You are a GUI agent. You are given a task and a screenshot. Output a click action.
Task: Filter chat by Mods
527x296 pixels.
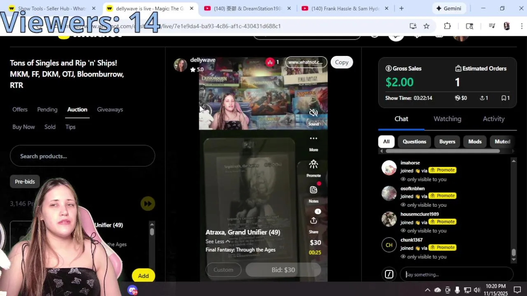(475, 141)
